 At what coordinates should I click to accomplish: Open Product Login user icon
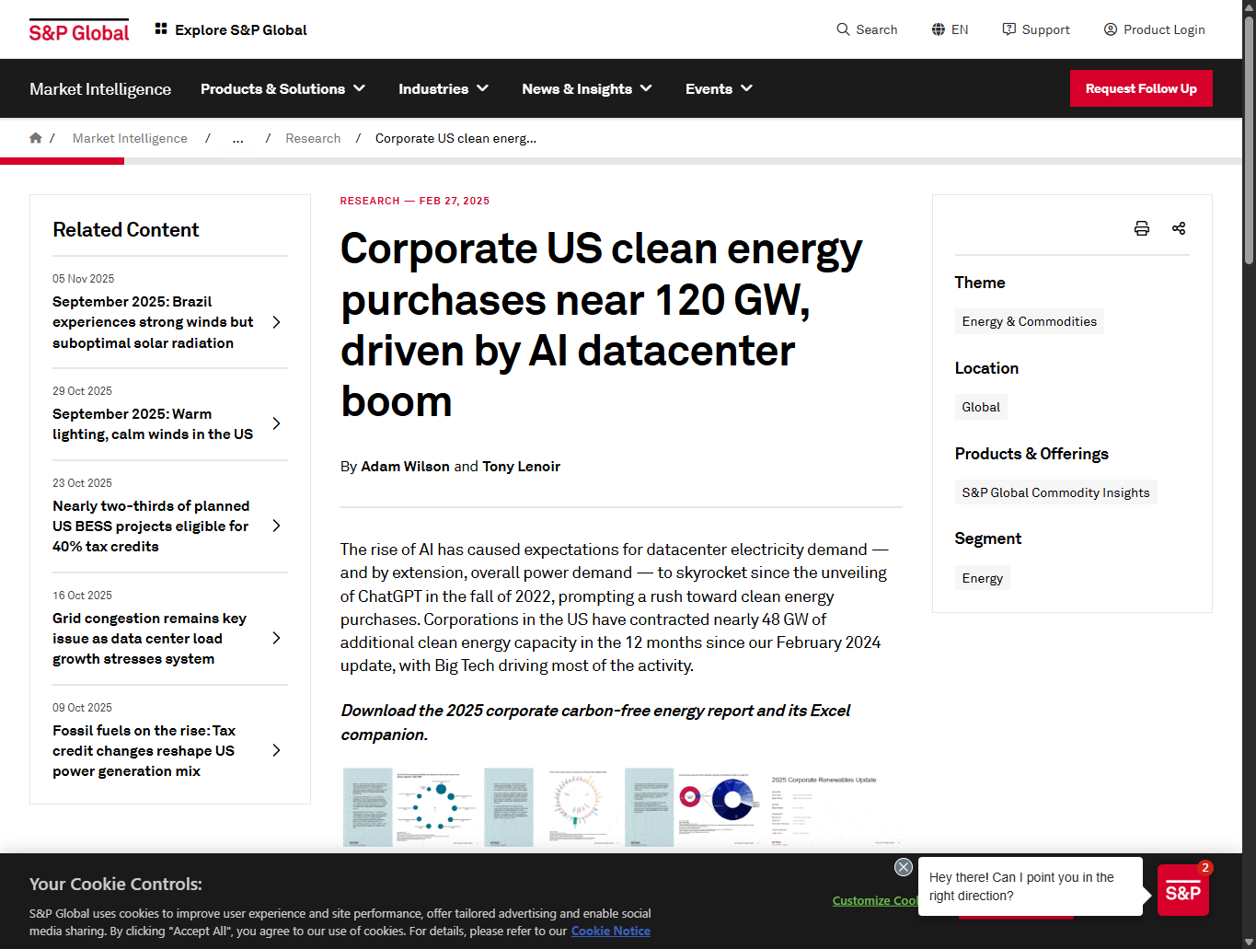pos(1111,29)
